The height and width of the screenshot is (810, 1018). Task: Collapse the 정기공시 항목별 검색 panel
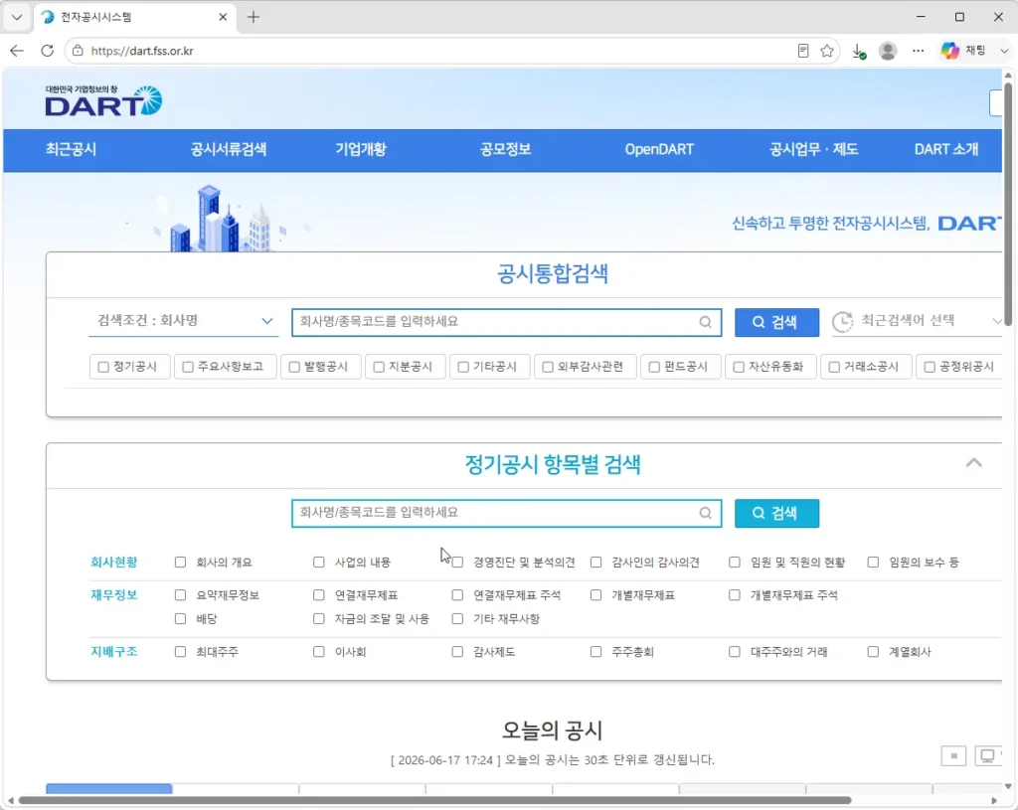click(973, 463)
